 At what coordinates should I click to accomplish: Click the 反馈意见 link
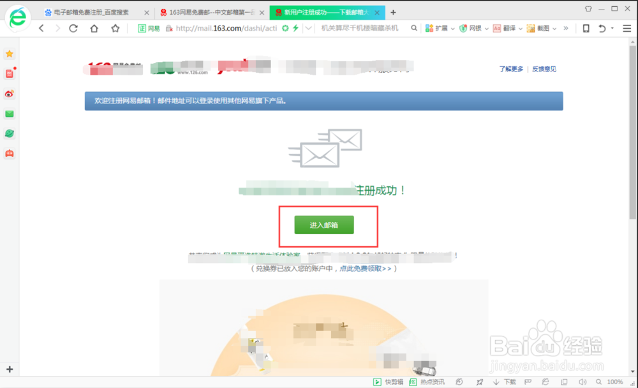coord(544,69)
